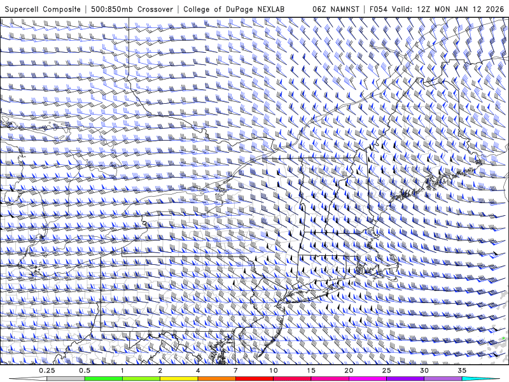This screenshot has width=509, height=382.
Task: Click the legend value 2
Action: 160,371
